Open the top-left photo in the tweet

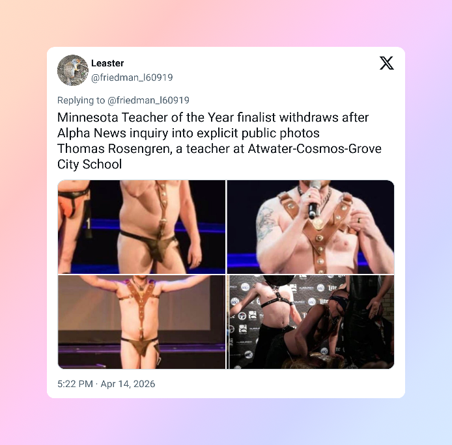point(141,227)
